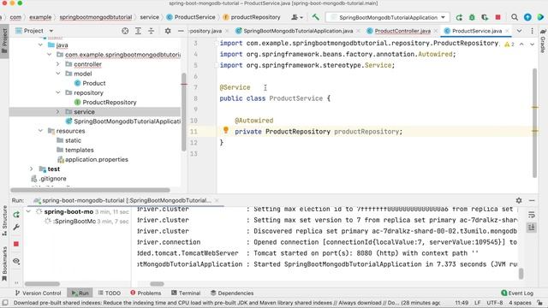Open the Version Control tab
Image resolution: width=548 pixels, height=308 pixels.
tap(38, 293)
